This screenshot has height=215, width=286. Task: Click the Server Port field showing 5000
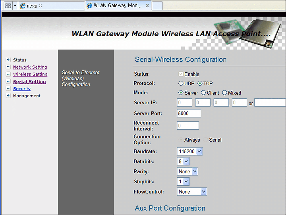tap(189, 113)
